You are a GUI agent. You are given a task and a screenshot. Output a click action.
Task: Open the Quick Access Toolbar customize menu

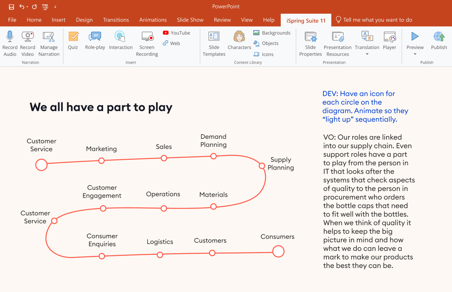[55, 6]
